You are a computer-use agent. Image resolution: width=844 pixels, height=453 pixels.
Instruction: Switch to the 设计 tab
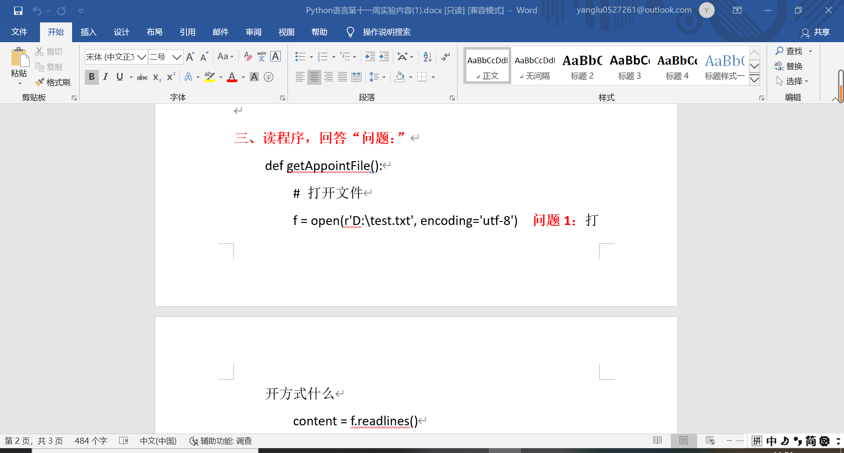tap(121, 32)
